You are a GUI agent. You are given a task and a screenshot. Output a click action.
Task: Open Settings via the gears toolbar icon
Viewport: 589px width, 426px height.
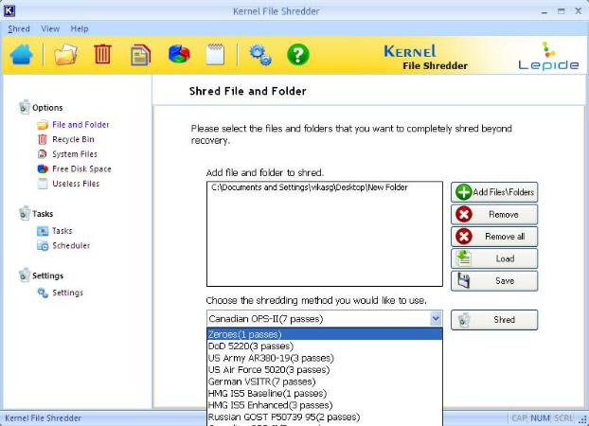(260, 55)
